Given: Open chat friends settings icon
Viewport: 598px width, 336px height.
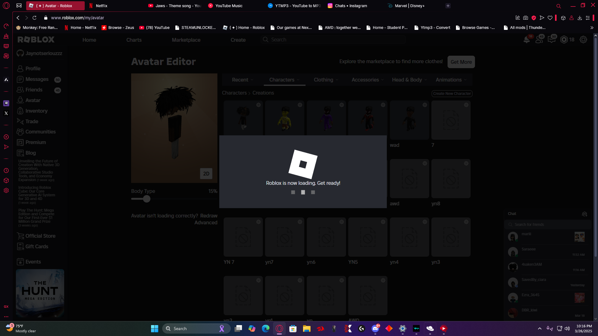Looking at the screenshot, I should [x=584, y=214].
